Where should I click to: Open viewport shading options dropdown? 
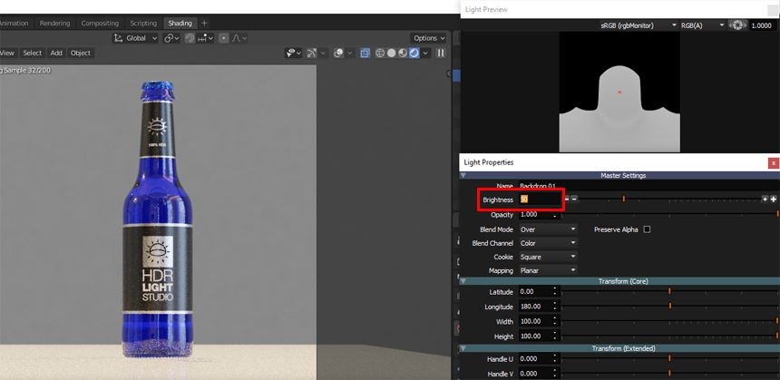point(425,53)
